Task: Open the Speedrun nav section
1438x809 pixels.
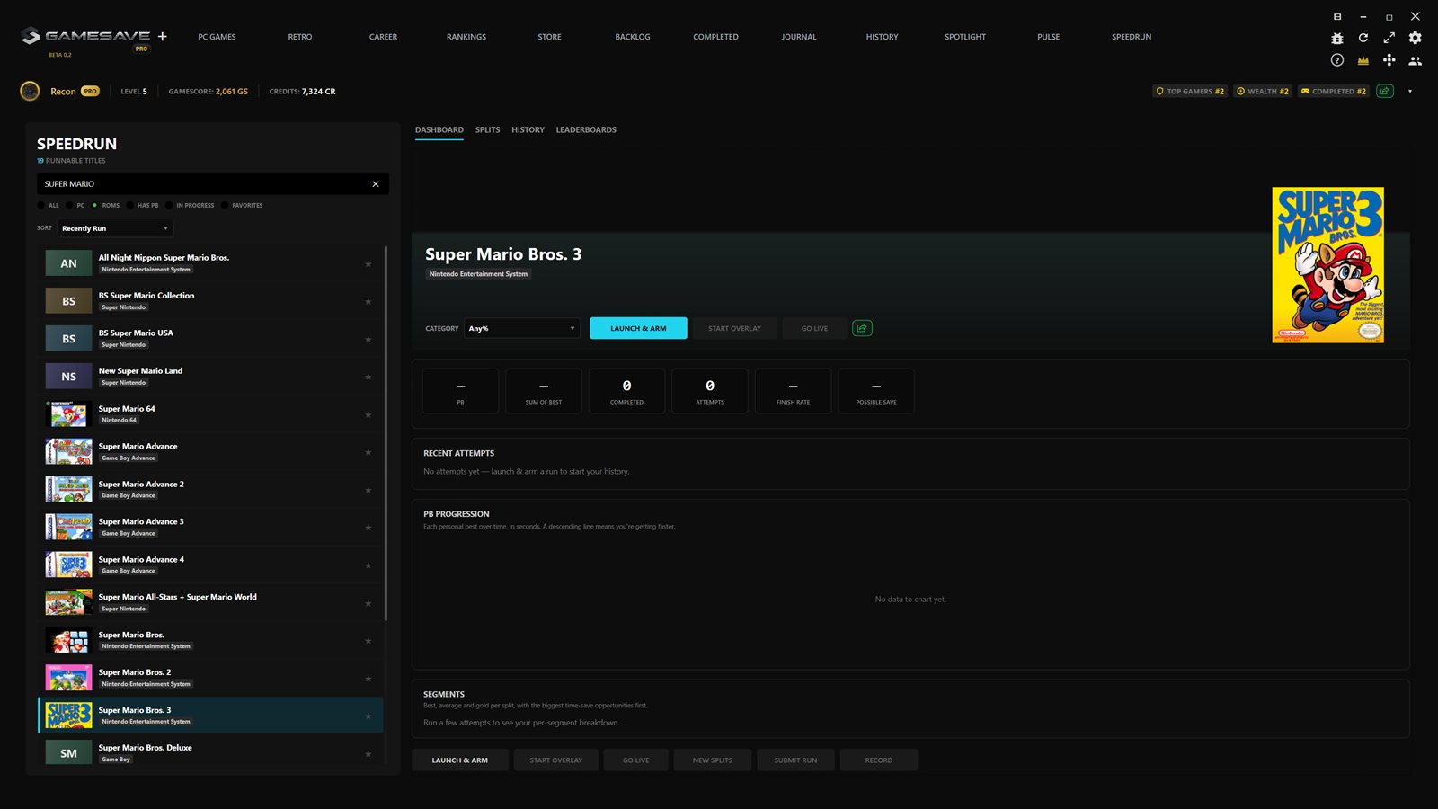Action: tap(1132, 37)
